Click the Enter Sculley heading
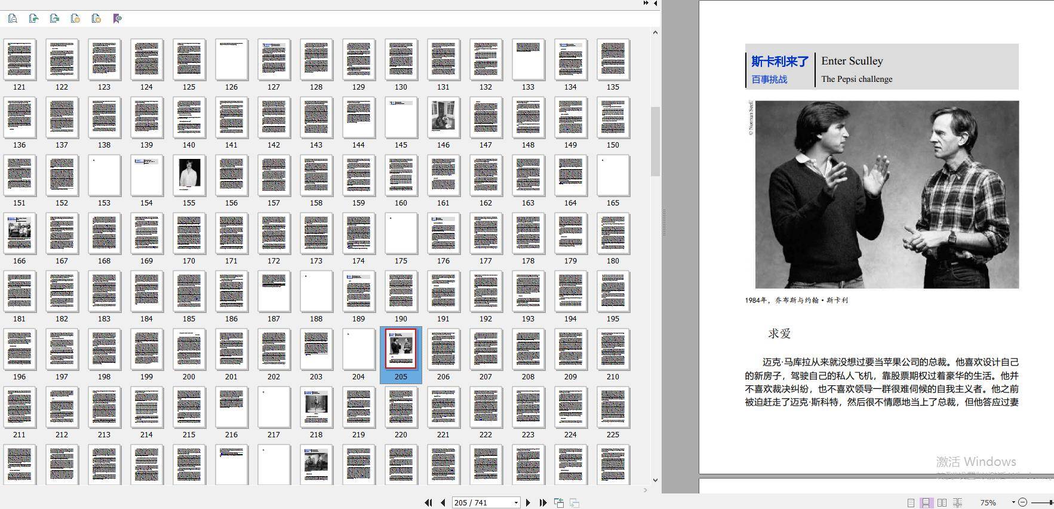Image resolution: width=1054 pixels, height=509 pixels. (852, 61)
